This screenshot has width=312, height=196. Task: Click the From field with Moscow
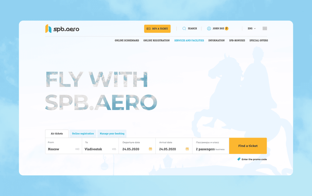(63, 146)
